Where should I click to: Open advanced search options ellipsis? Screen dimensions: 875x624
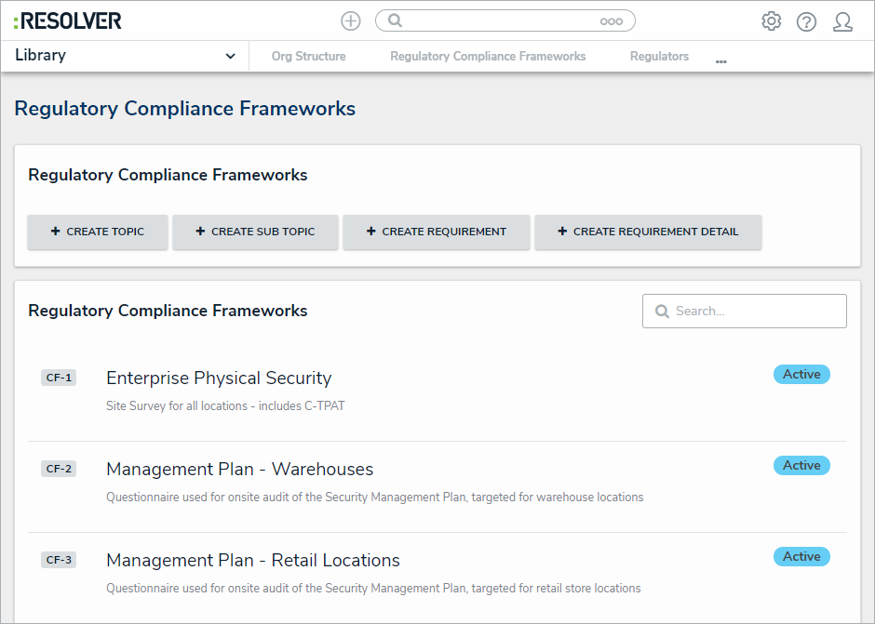pyautogui.click(x=611, y=21)
